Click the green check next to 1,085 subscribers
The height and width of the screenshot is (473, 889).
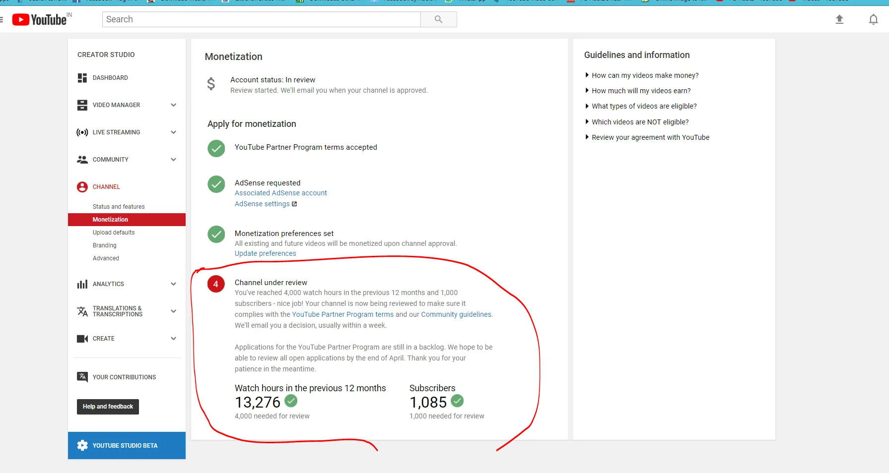(457, 401)
